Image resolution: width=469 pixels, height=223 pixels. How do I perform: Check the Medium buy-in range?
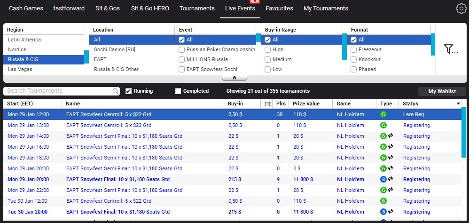pos(268,59)
